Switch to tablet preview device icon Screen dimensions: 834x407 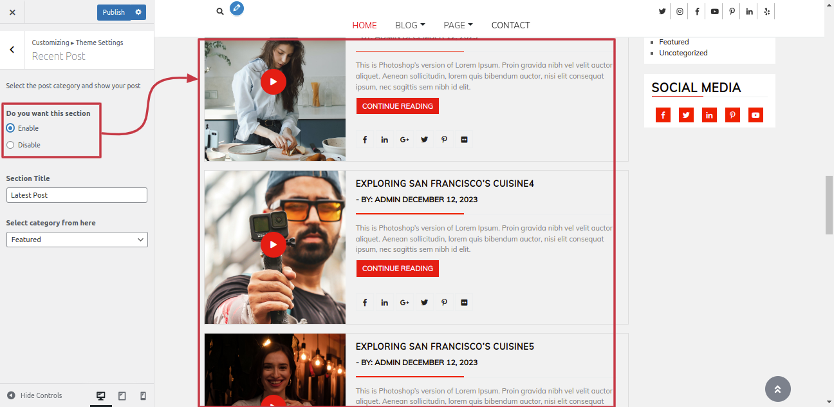coord(122,396)
